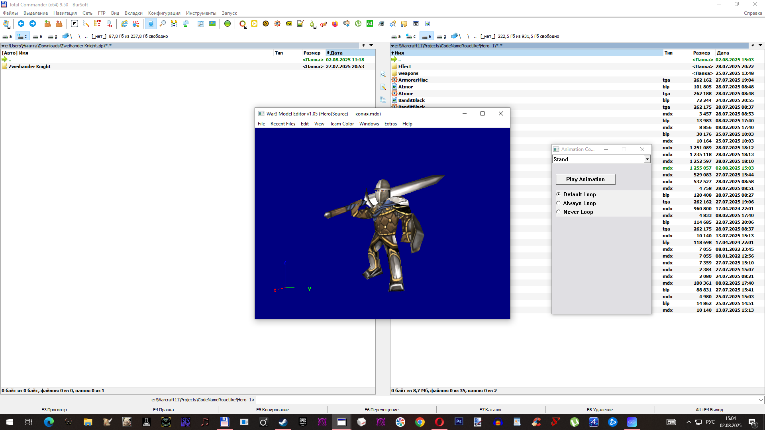Click the green 64 icon in toolbar
The width and height of the screenshot is (765, 430).
click(x=370, y=23)
